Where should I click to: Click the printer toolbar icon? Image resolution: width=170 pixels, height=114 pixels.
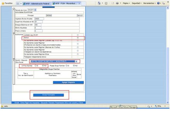click(x=117, y=3)
